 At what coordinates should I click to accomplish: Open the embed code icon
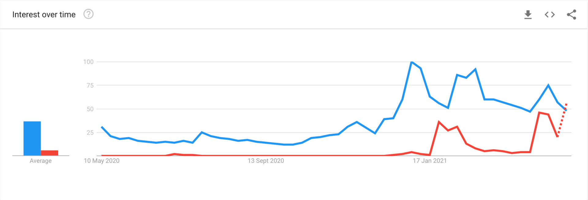pos(550,15)
